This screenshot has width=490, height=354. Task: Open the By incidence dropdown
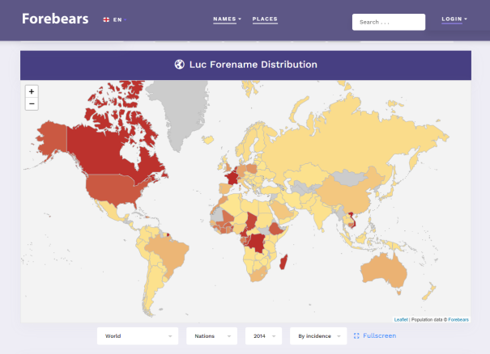click(x=318, y=335)
